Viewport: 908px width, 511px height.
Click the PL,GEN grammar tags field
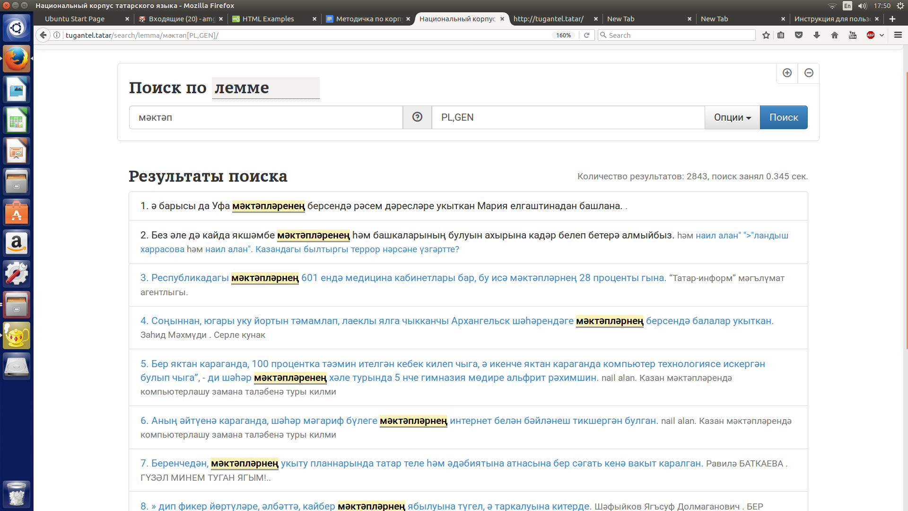pos(567,117)
